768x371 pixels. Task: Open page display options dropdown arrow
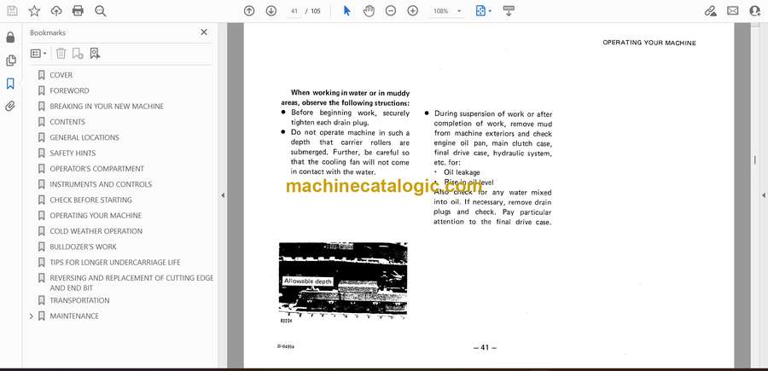[x=490, y=11]
